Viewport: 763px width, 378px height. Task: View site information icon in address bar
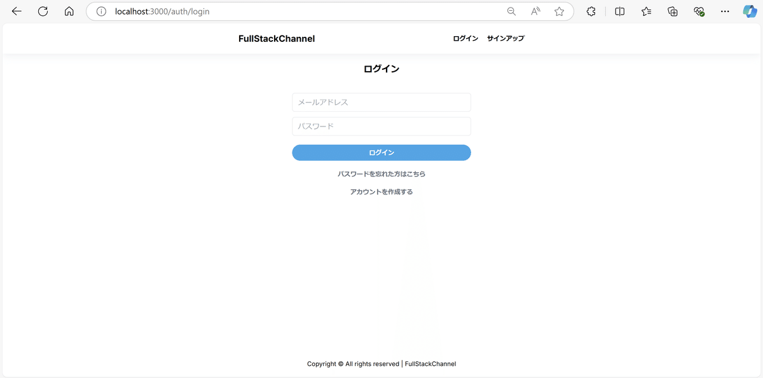tap(100, 11)
